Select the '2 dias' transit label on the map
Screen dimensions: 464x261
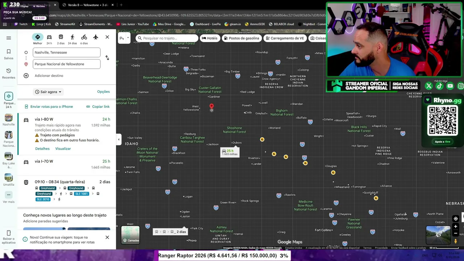(x=170, y=232)
